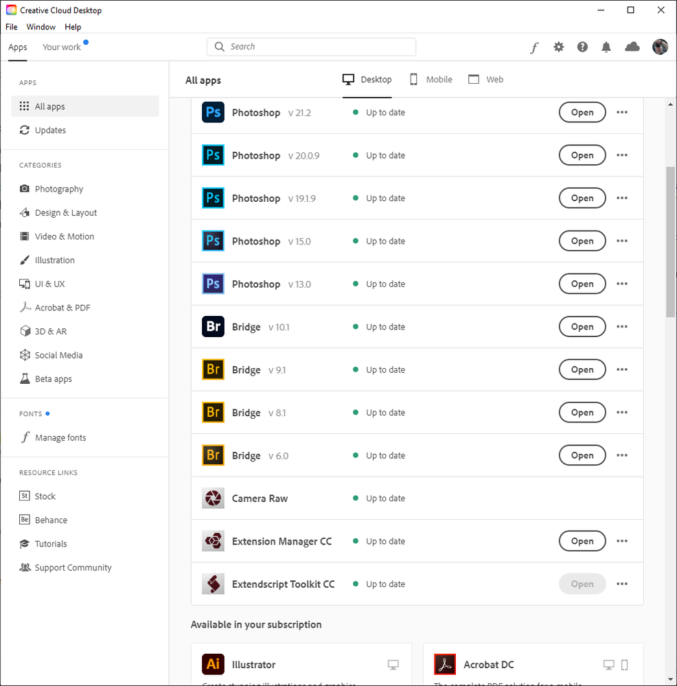Click the Bridge v 6.0 app icon
Image resolution: width=677 pixels, height=686 pixels.
tap(213, 455)
